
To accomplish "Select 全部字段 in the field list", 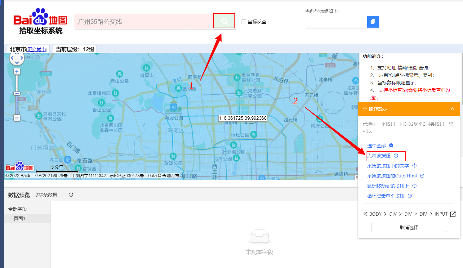I will point(18,209).
